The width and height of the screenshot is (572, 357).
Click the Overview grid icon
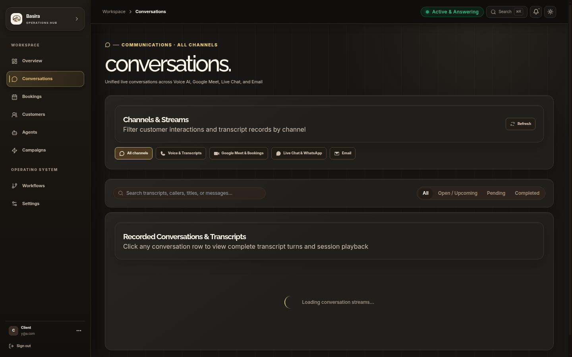click(15, 61)
